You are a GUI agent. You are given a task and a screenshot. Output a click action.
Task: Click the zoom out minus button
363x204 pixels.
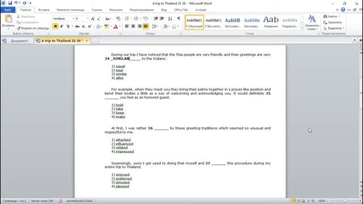coord(330,201)
